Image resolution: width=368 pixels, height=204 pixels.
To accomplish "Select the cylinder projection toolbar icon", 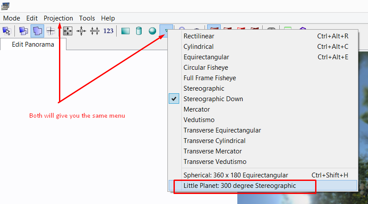I will pyautogui.click(x=139, y=31).
